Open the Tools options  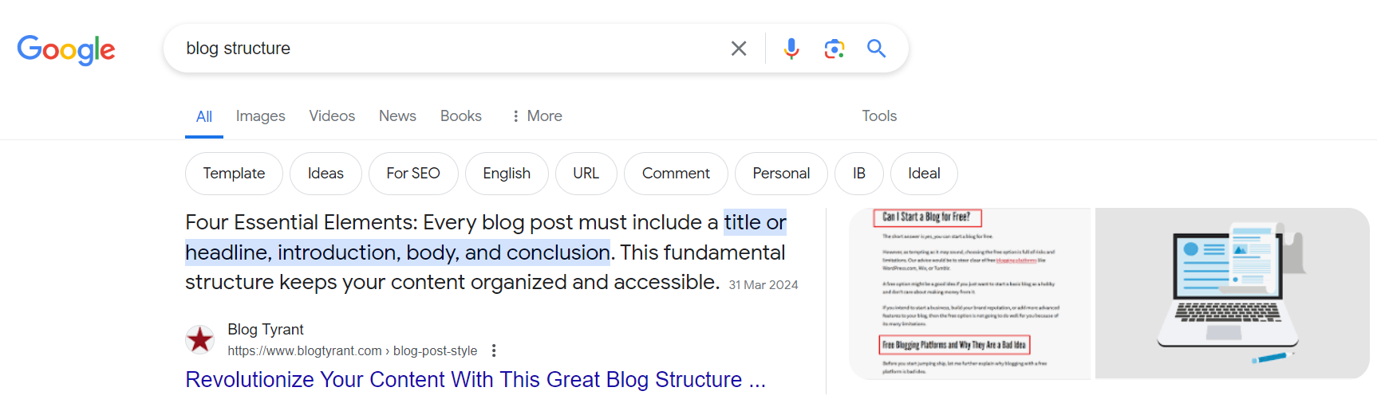[879, 116]
